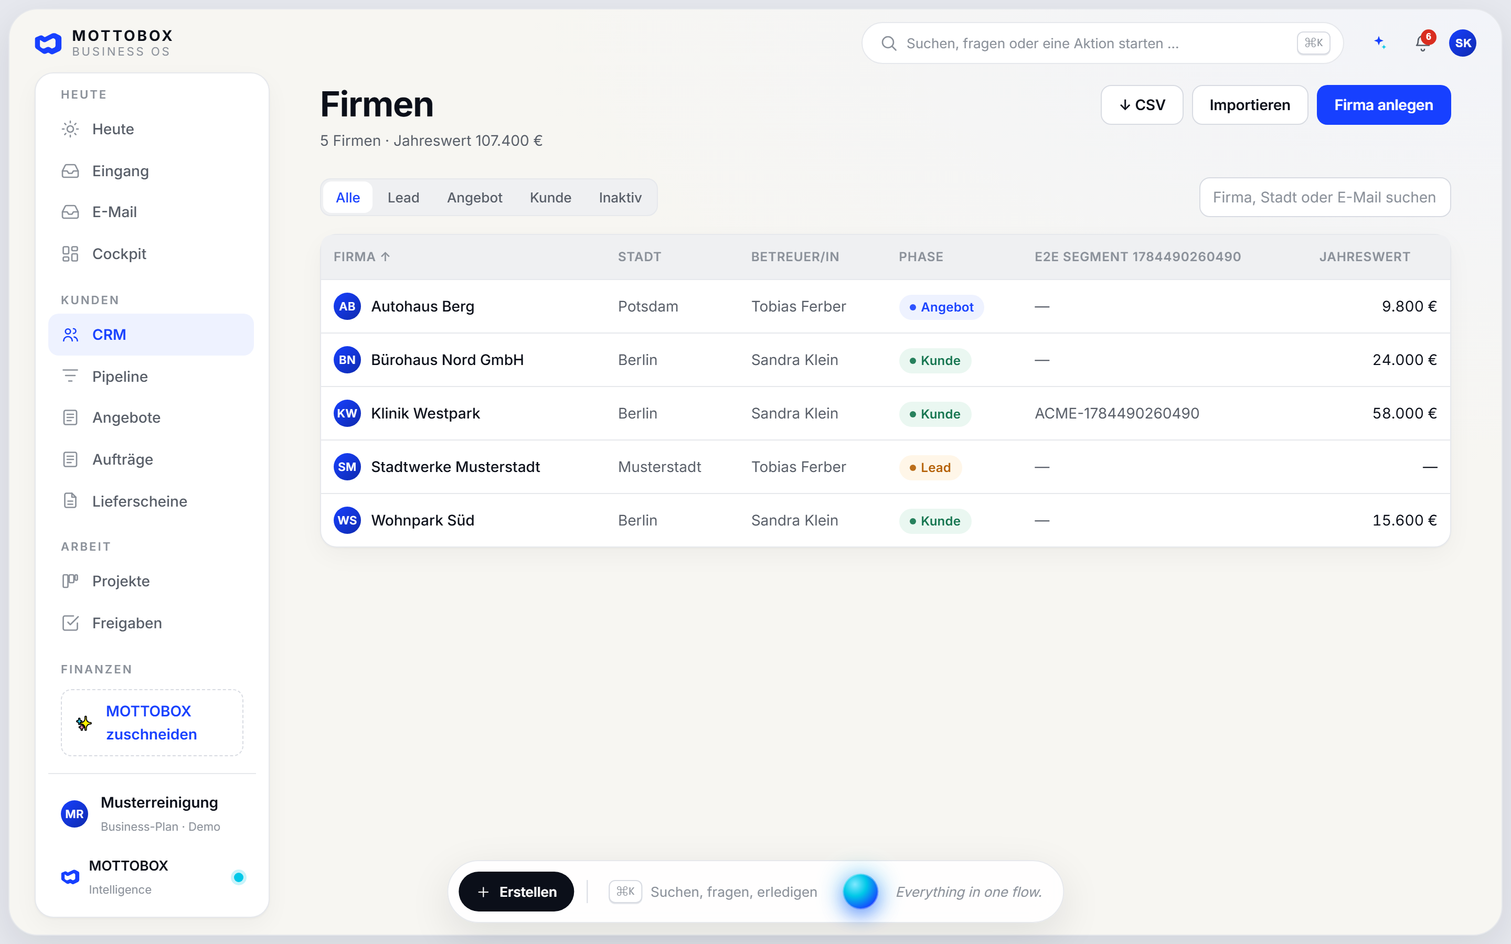Click the Eingang inbox icon
Screen dimensions: 1511x944
70,171
